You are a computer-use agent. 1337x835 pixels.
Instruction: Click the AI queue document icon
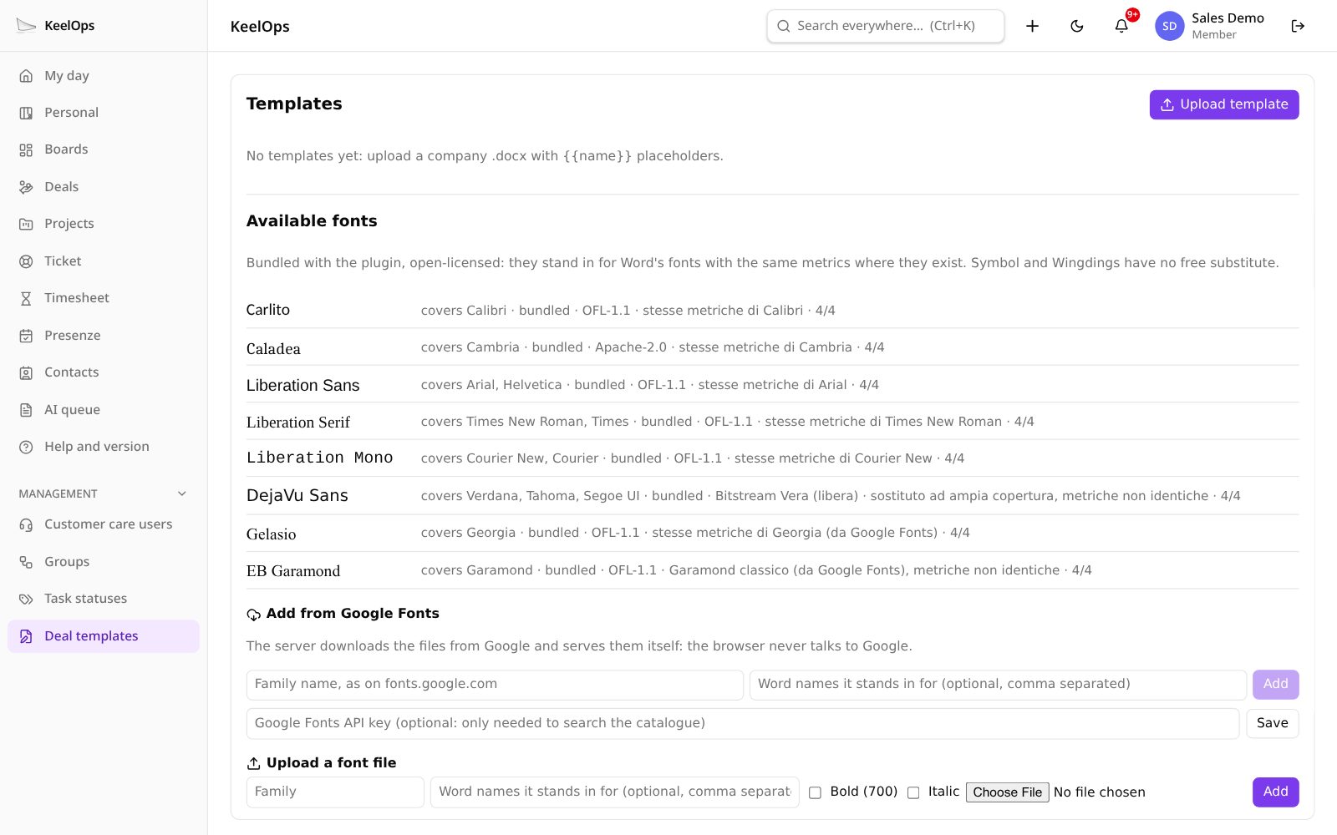click(26, 410)
